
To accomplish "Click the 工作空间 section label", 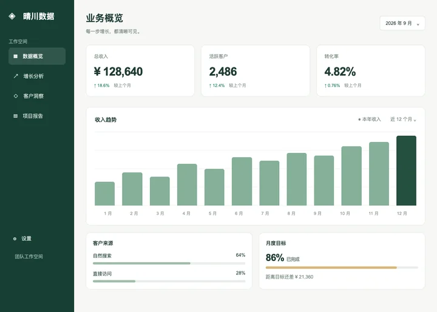I will [18, 41].
